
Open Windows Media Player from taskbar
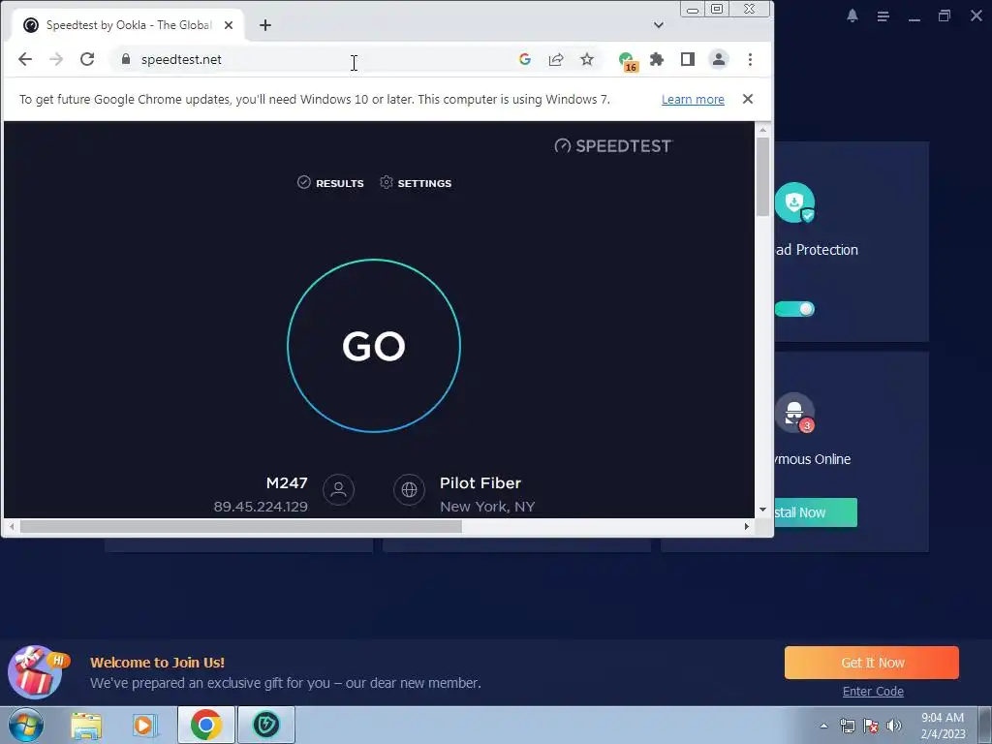point(144,726)
